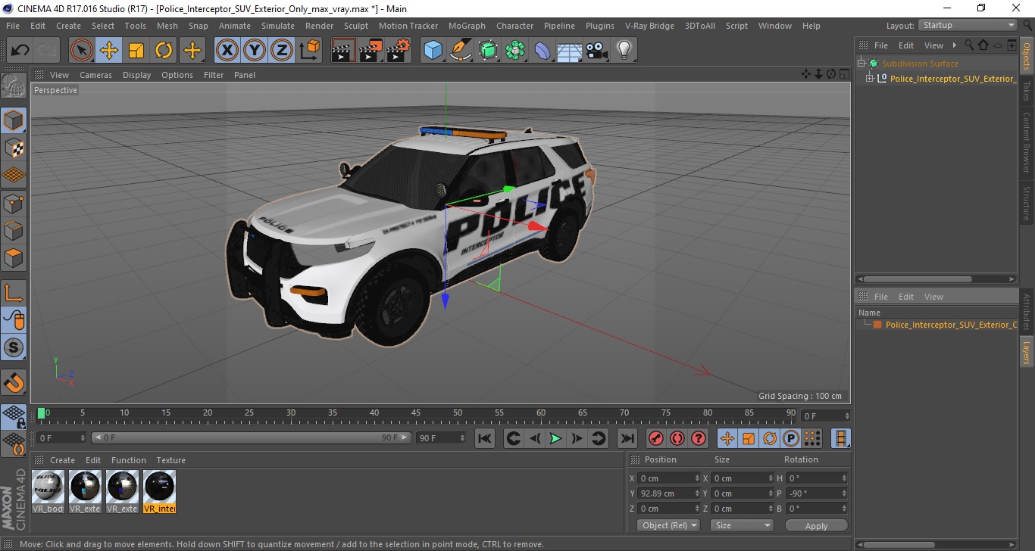
Task: Click the Apply button
Action: pyautogui.click(x=816, y=525)
